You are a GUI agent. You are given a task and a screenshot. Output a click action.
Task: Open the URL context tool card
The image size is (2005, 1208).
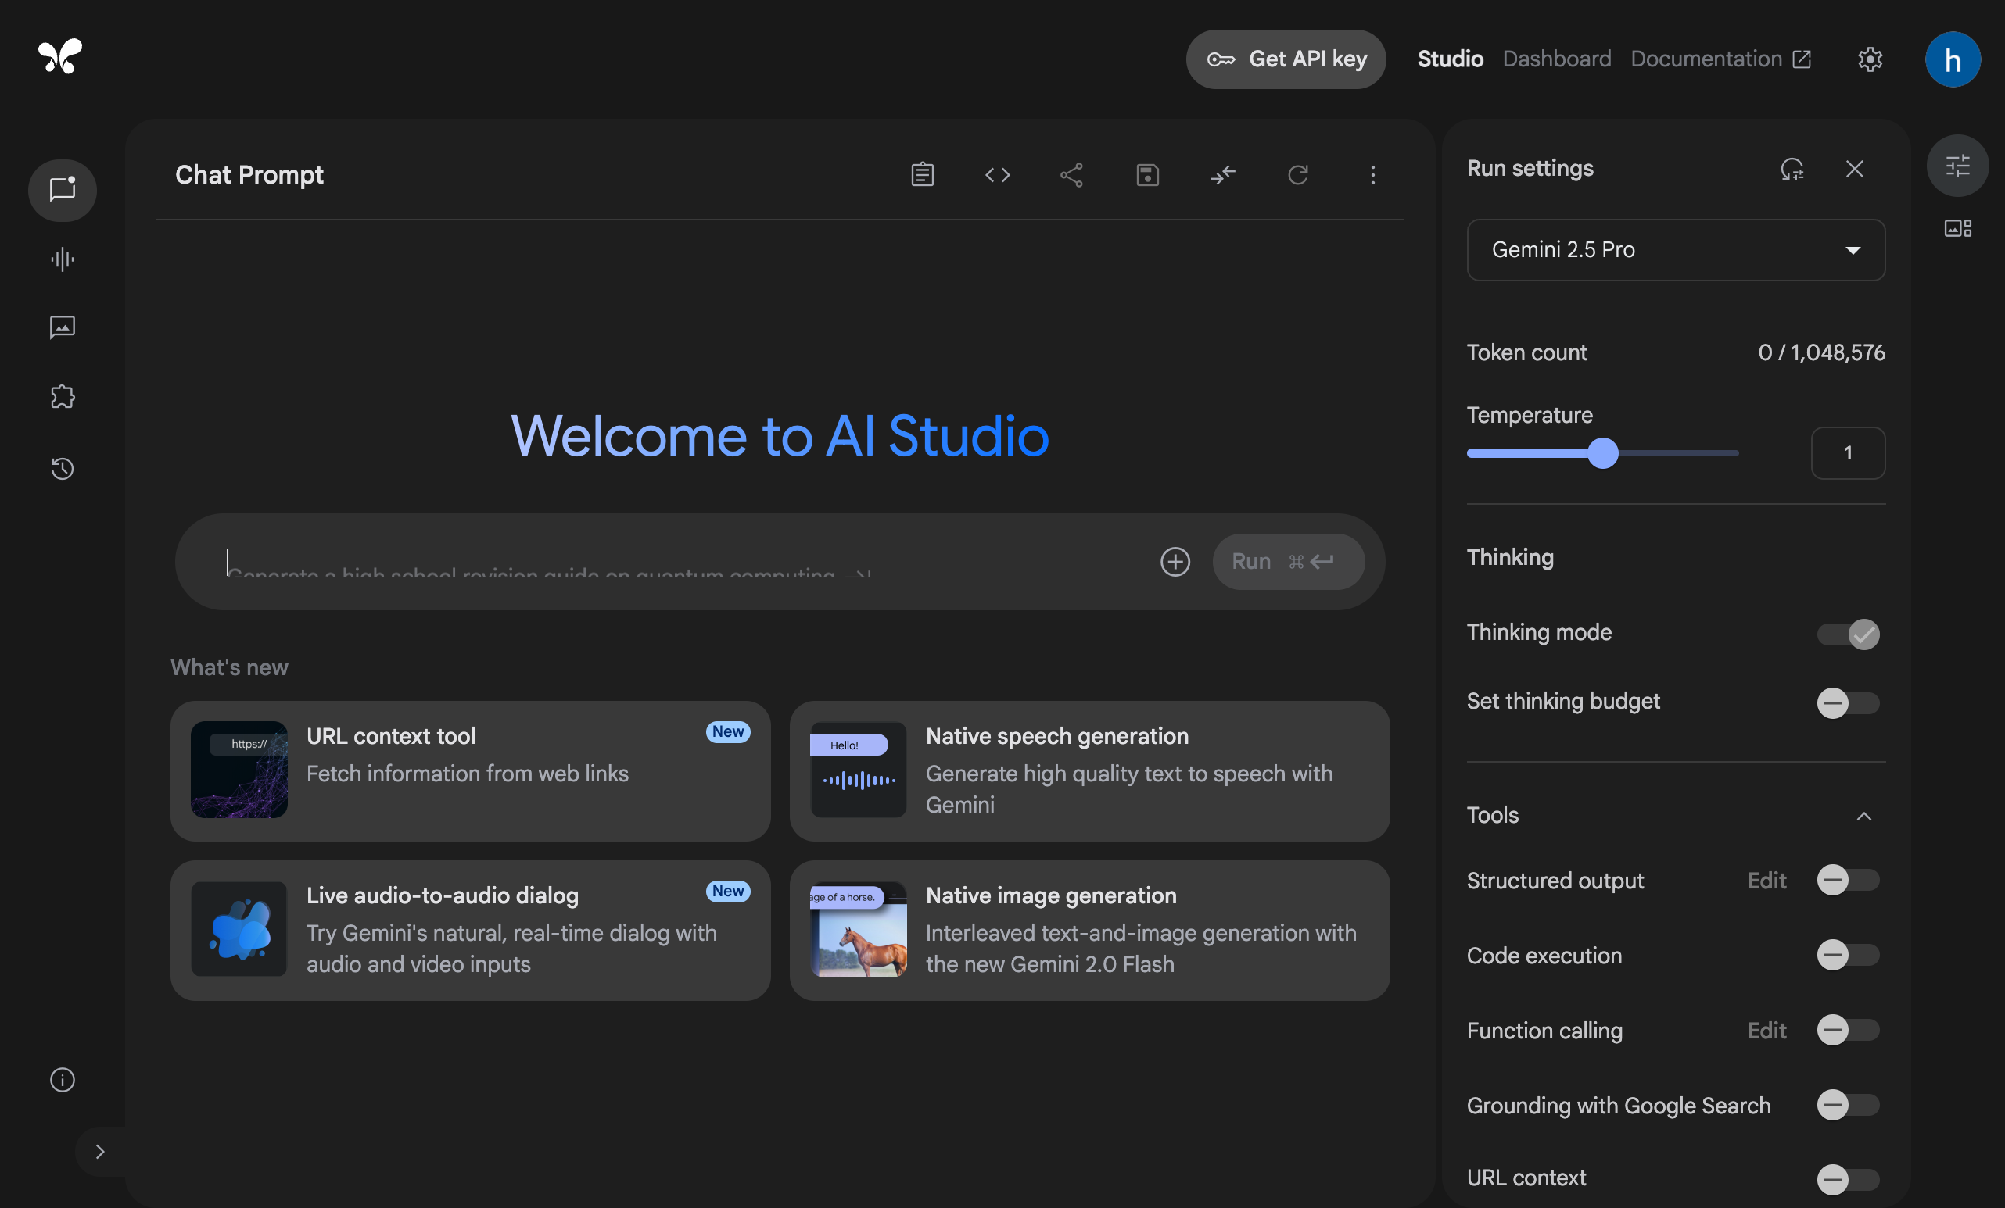pyautogui.click(x=470, y=770)
